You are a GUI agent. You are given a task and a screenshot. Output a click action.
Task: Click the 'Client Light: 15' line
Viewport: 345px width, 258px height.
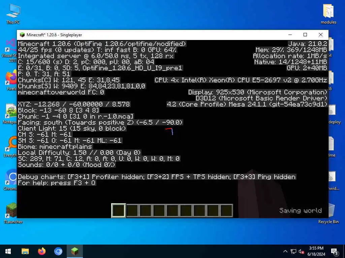(72, 128)
